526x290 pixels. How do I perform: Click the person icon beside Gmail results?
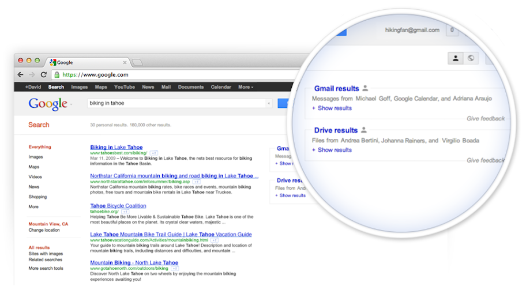point(365,89)
